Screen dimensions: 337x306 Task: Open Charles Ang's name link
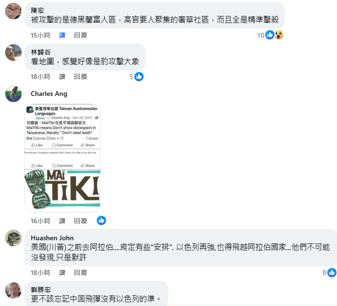pyautogui.click(x=49, y=94)
